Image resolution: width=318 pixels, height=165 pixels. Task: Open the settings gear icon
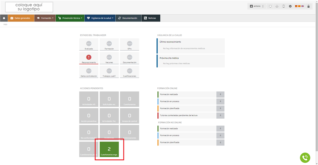290,6
